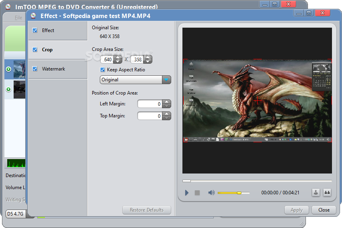Click the crop width field showing 640
This screenshot has width=342, height=228.
(107, 60)
